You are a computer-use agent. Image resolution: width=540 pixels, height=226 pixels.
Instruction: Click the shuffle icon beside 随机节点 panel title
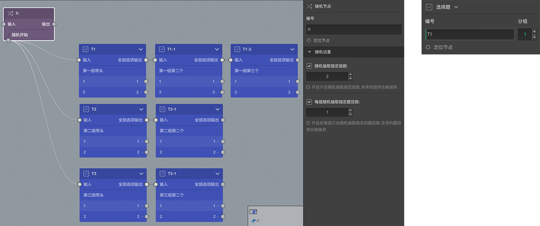[309, 6]
